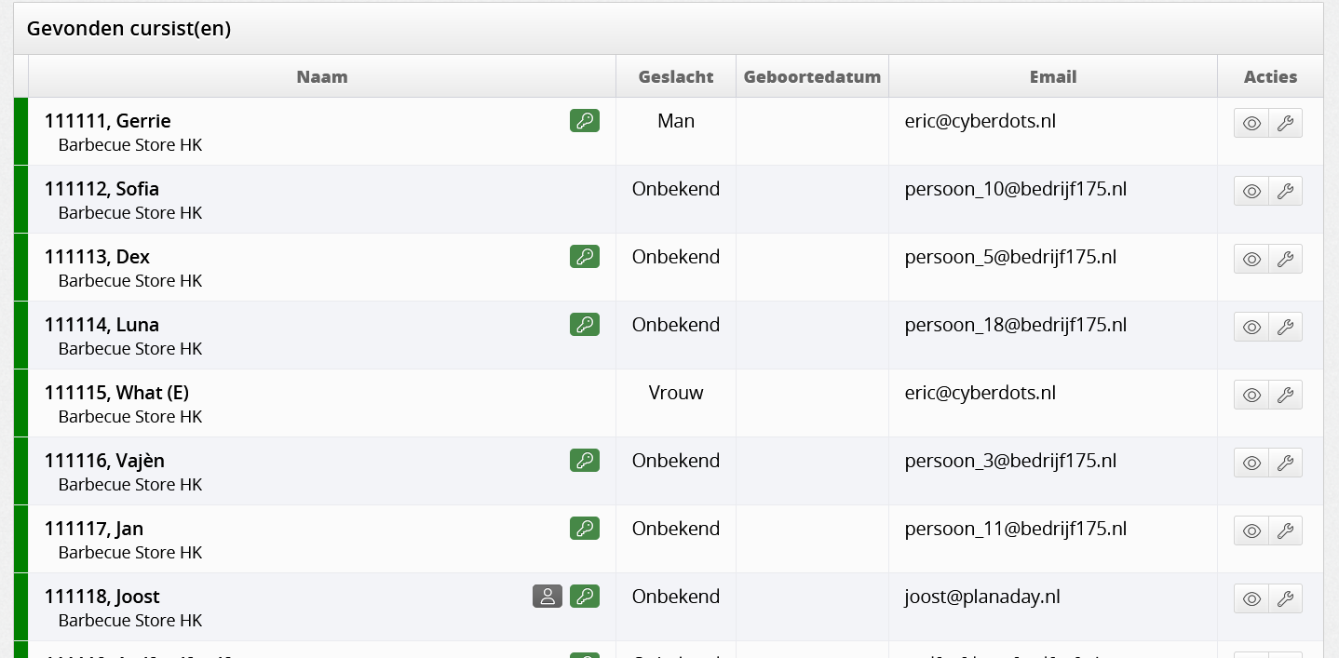Click the Email column header
The width and height of the screenshot is (1339, 658).
[x=1053, y=77]
